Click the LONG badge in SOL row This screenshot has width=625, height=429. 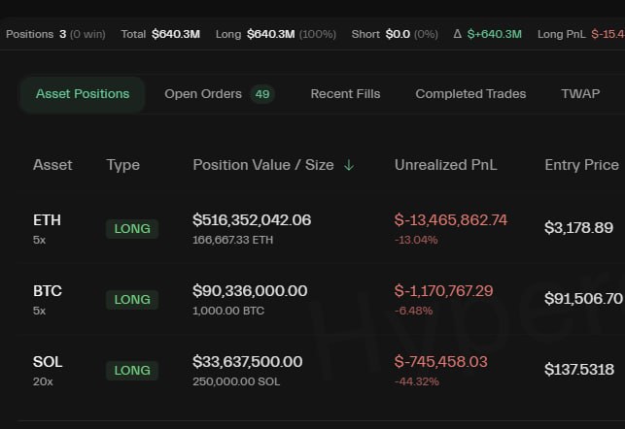(132, 371)
